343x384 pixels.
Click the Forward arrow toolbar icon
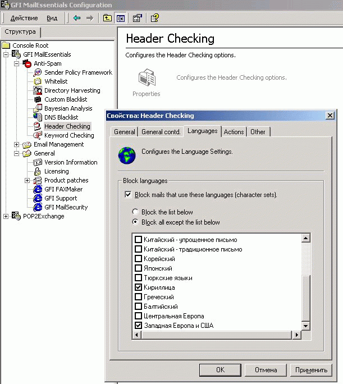90,18
